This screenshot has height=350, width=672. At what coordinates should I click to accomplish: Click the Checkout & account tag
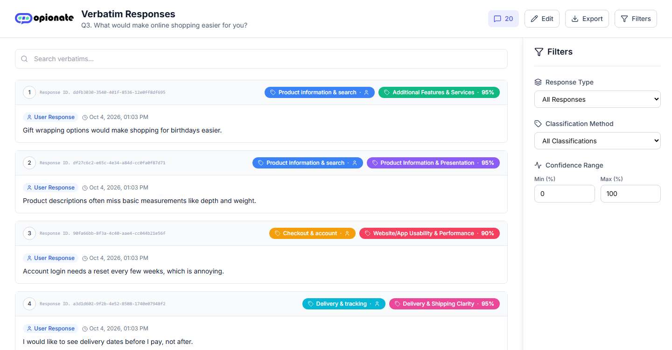[312, 233]
